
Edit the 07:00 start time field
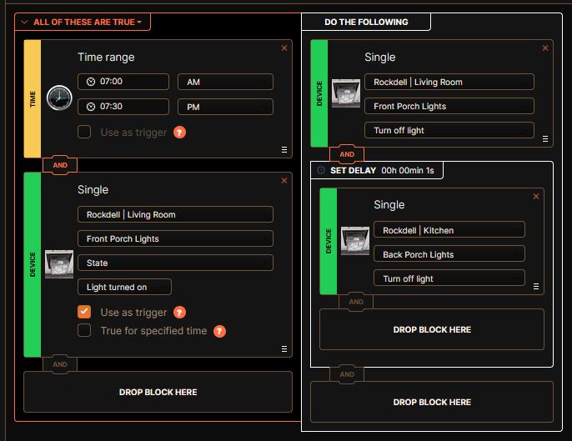[x=123, y=82]
